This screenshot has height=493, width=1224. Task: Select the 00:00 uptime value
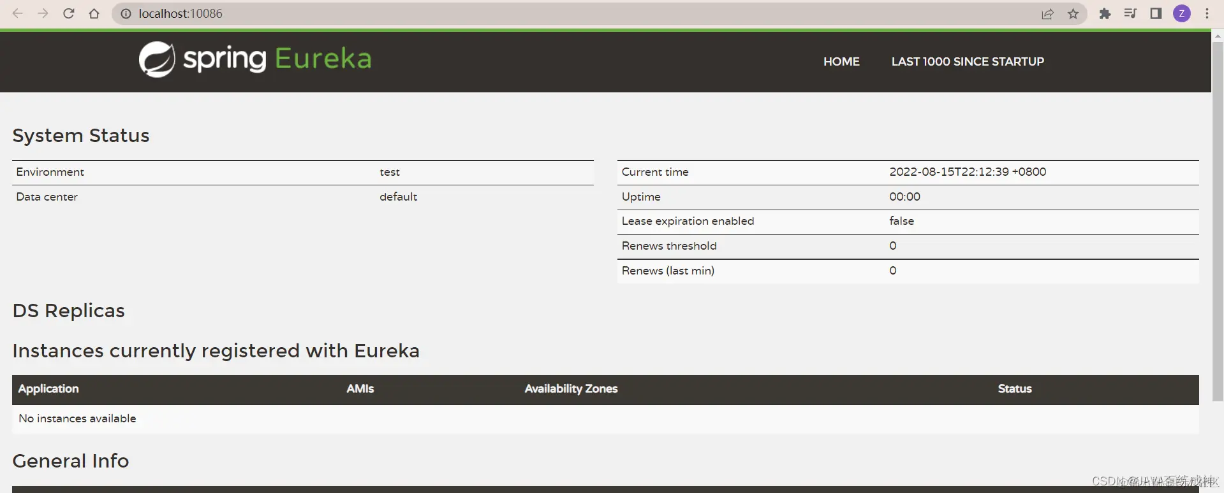tap(904, 197)
